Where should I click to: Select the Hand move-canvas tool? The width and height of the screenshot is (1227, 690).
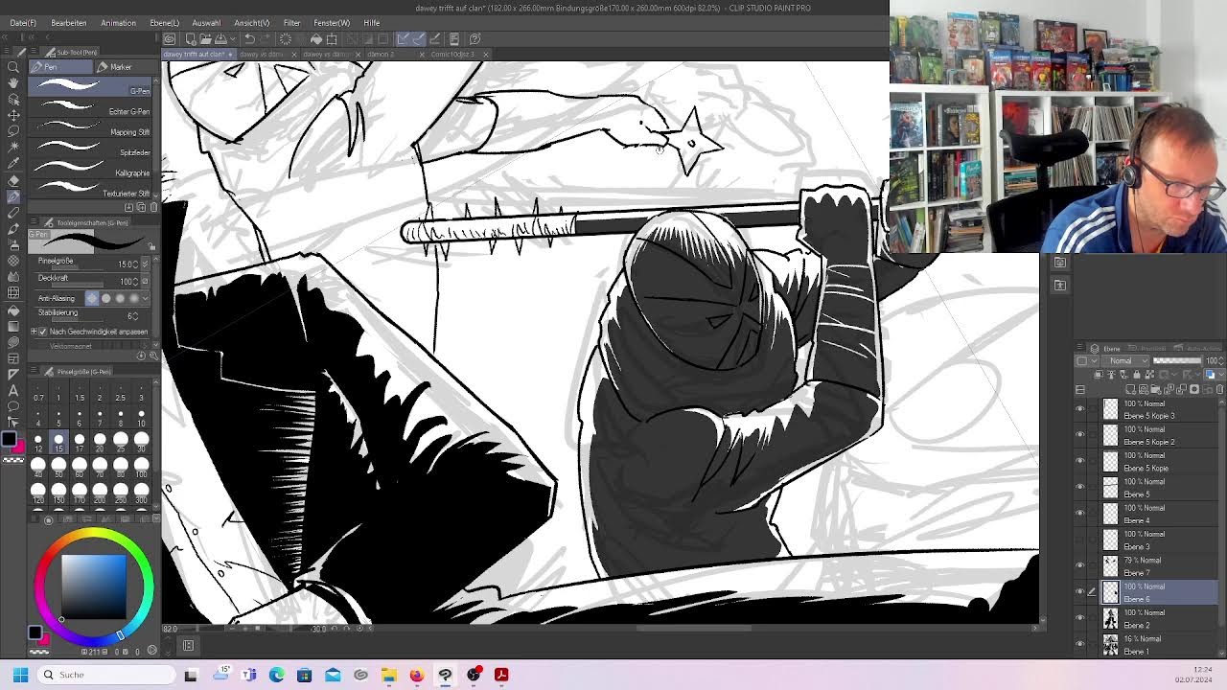click(13, 83)
